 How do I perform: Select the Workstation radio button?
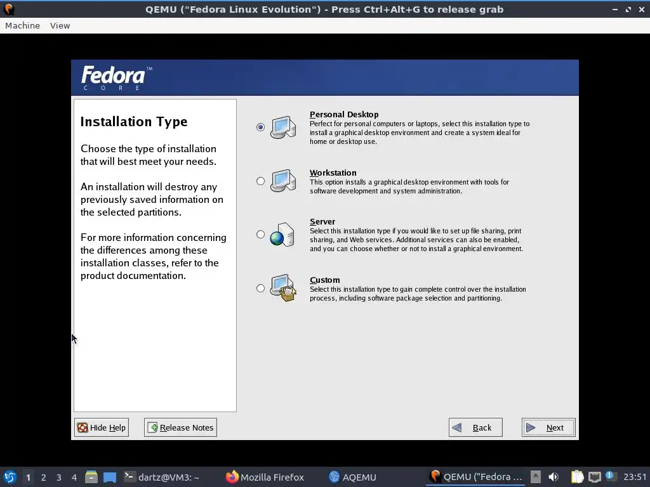260,181
